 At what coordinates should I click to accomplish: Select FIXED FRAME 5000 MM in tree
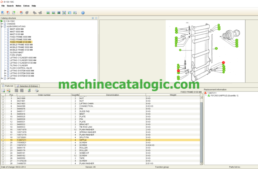(x=20, y=39)
